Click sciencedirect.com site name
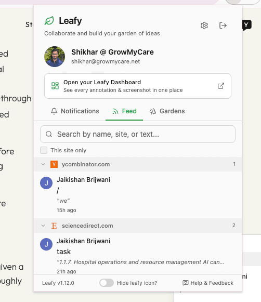 (87, 226)
